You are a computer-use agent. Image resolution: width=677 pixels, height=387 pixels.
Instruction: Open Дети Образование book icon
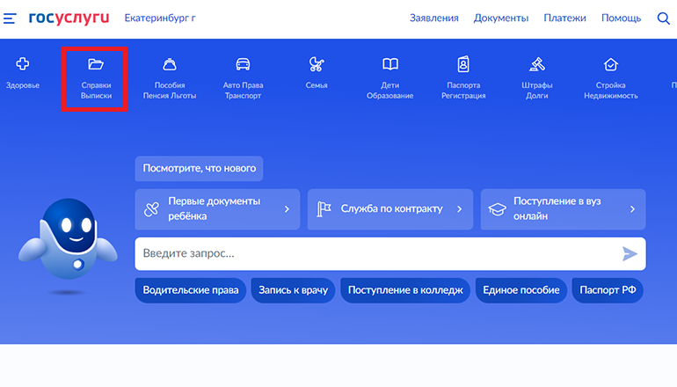tap(389, 65)
